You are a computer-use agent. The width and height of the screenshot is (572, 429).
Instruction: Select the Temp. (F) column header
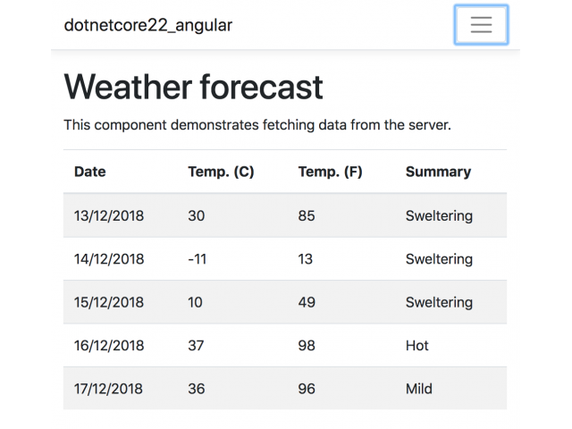pyautogui.click(x=330, y=172)
